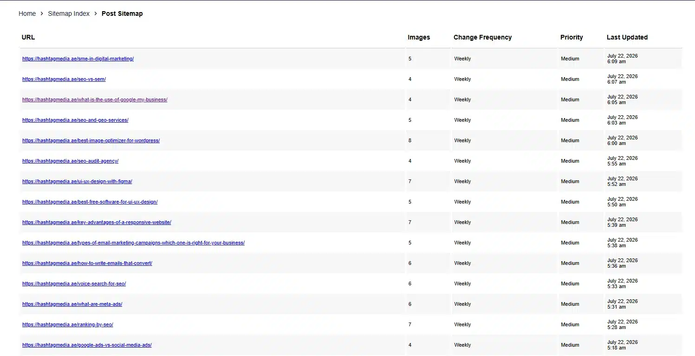695x356 pixels.
Task: Select the date July 22, 2026 5:52 am
Action: point(623,181)
